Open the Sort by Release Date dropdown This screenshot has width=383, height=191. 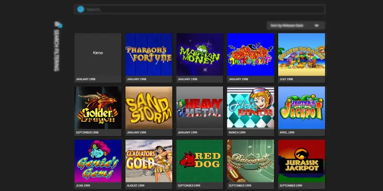pyautogui.click(x=296, y=26)
